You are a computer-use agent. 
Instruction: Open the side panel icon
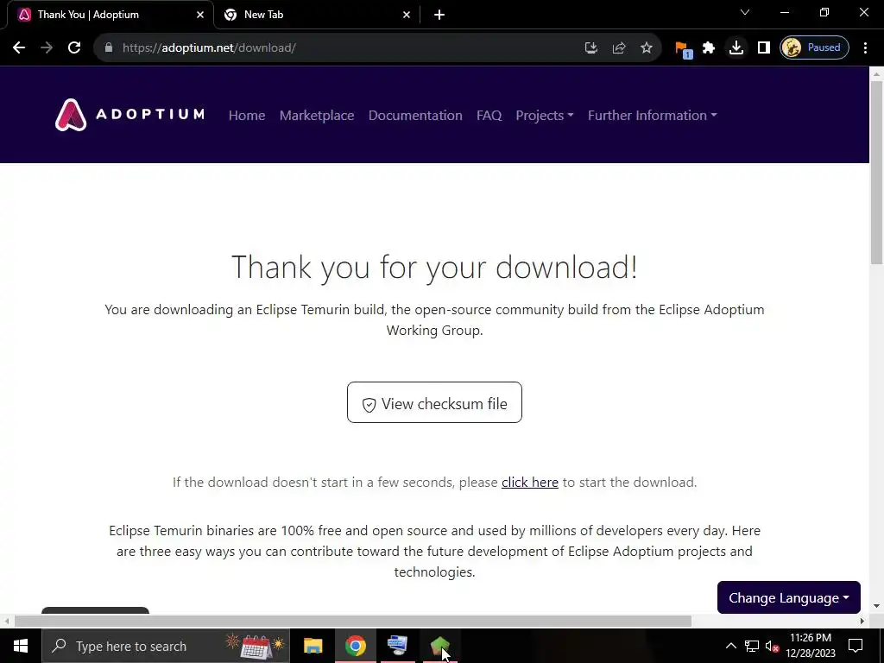[x=764, y=48]
